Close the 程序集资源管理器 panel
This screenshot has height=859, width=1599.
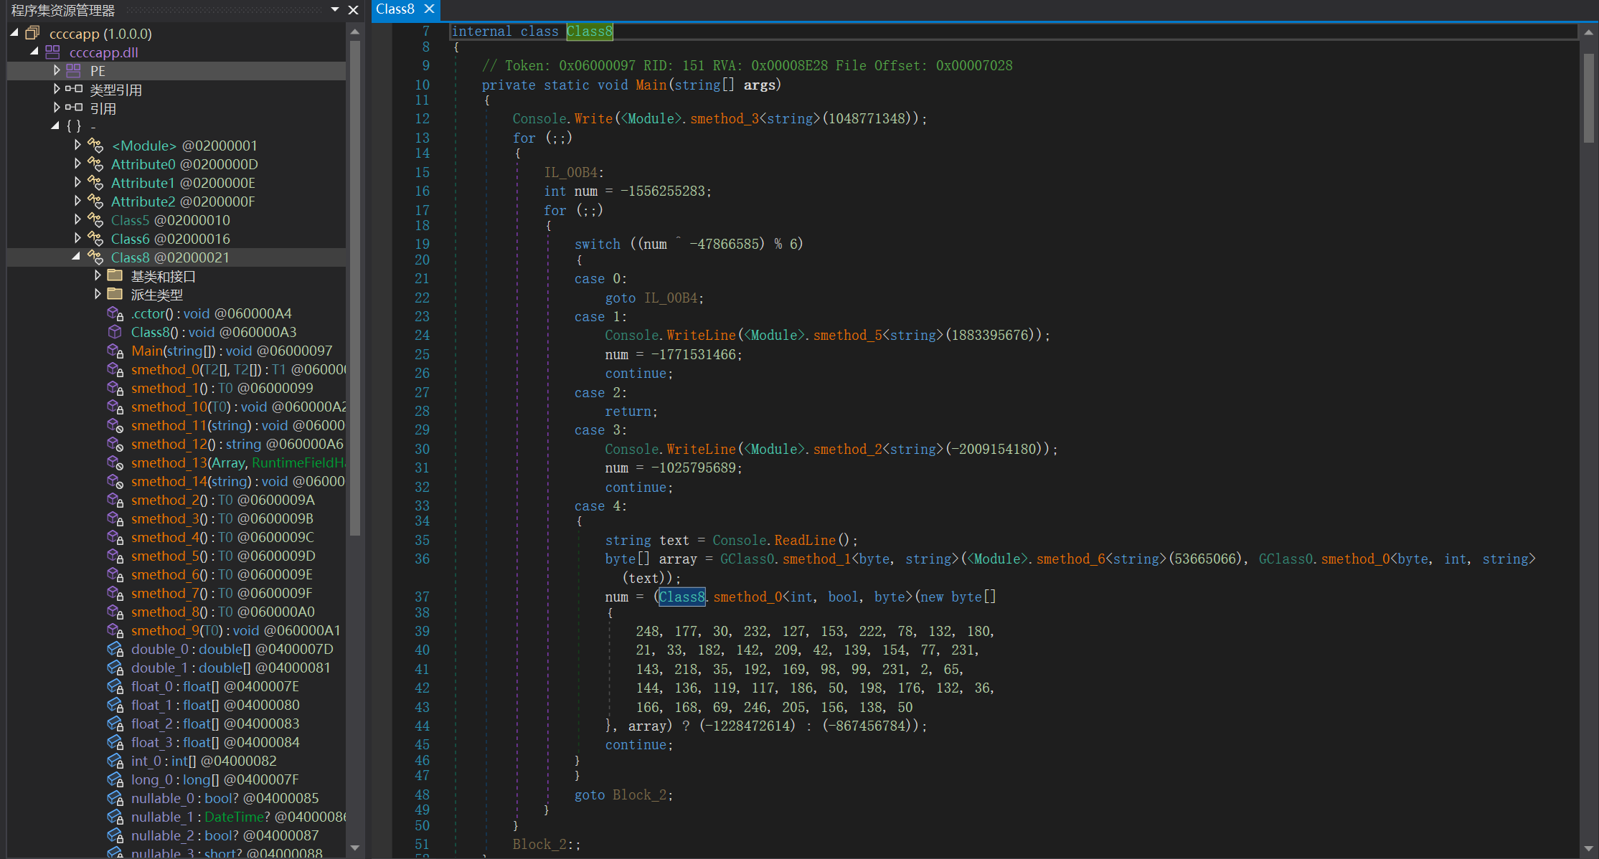click(x=353, y=9)
